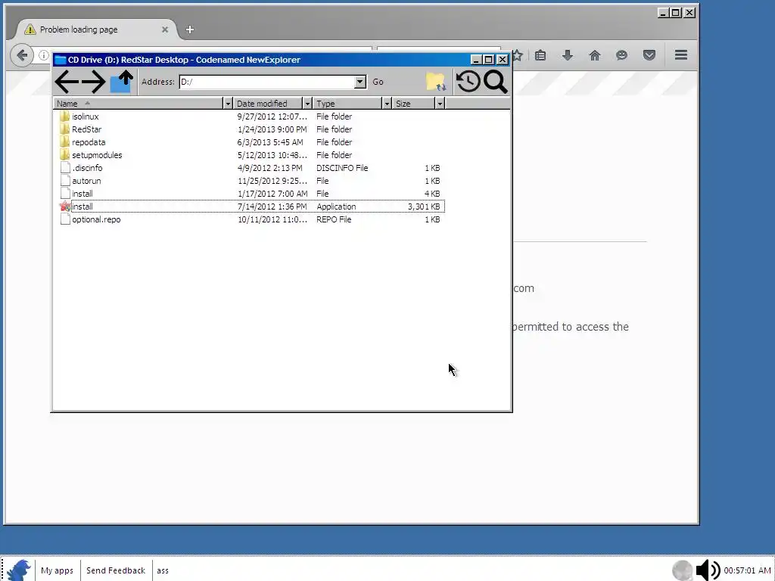Open the browser downloads arrow
775x581 pixels.
(x=568, y=55)
